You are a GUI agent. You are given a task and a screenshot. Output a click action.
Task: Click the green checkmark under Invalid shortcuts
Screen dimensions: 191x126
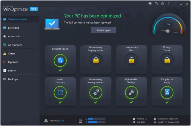[x=60, y=102]
